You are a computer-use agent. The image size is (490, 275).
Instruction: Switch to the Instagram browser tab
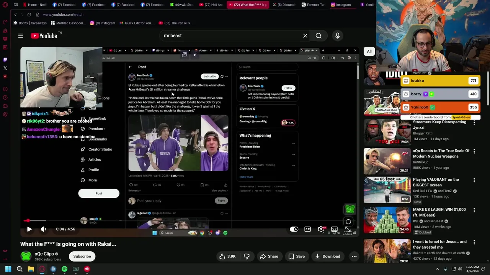[341, 5]
